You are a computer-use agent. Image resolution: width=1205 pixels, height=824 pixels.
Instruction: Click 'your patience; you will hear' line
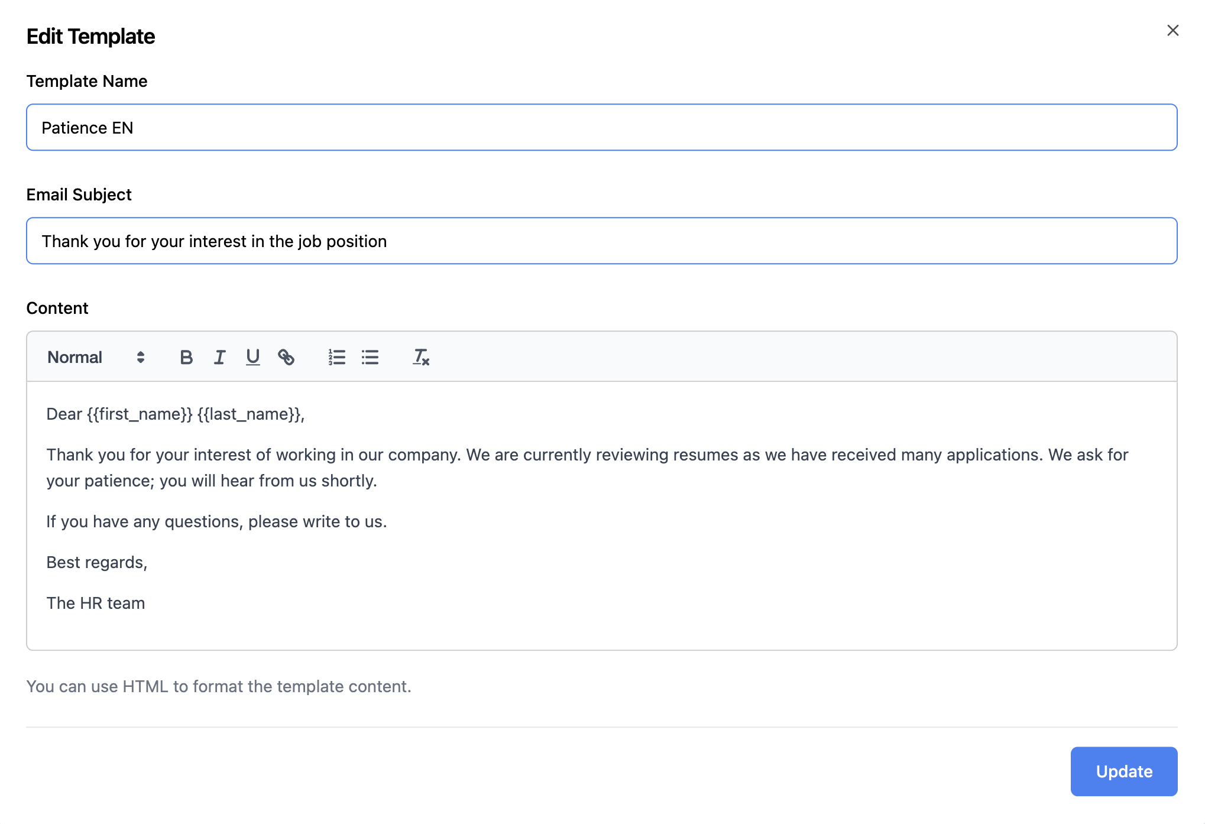coord(212,481)
